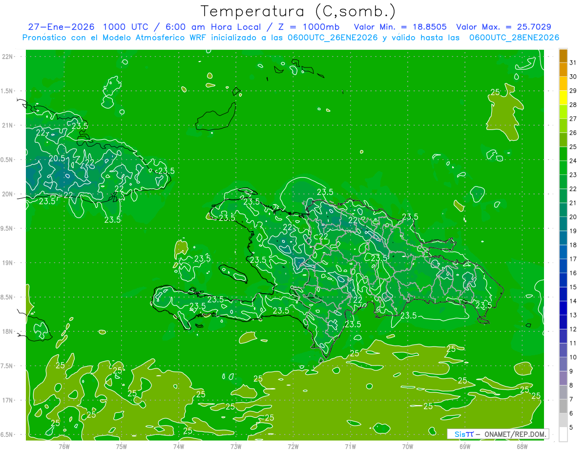Click the "75W" longitude axis label
Viewport: 586px width, 453px height.
tap(121, 446)
